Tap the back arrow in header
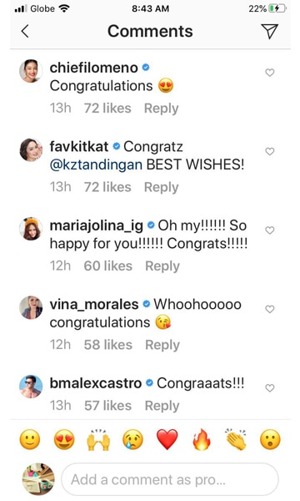The width and height of the screenshot is (300, 501). pos(25,32)
